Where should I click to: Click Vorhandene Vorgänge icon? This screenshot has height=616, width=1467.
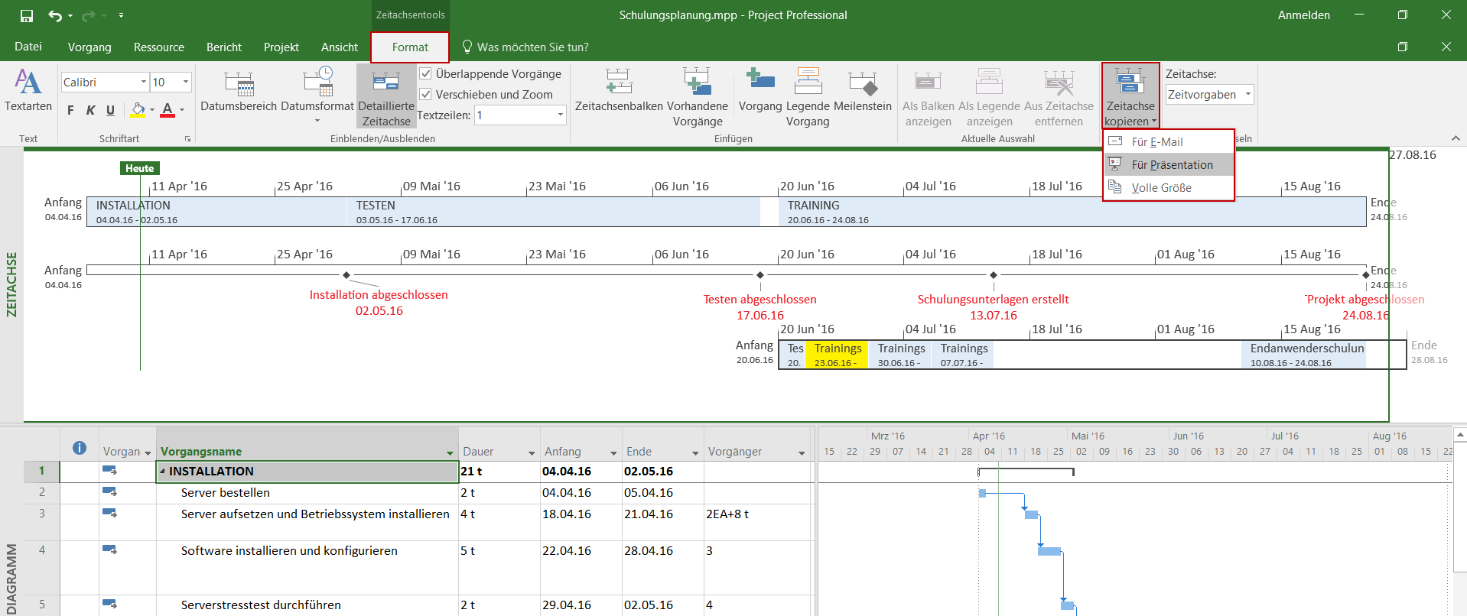[x=696, y=83]
